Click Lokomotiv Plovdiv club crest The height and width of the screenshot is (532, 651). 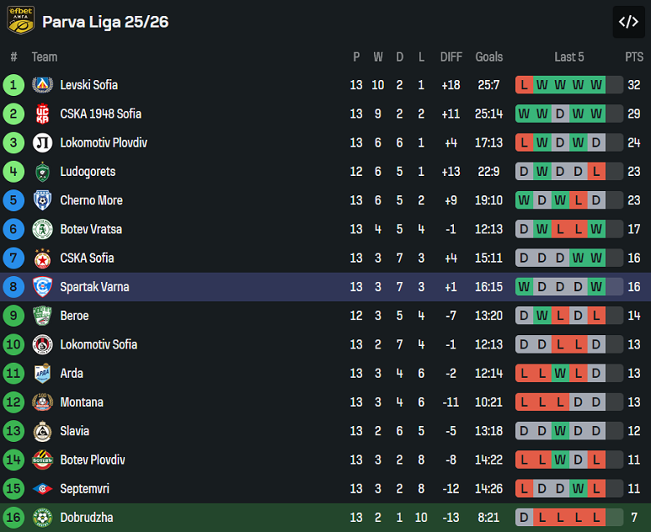[43, 143]
